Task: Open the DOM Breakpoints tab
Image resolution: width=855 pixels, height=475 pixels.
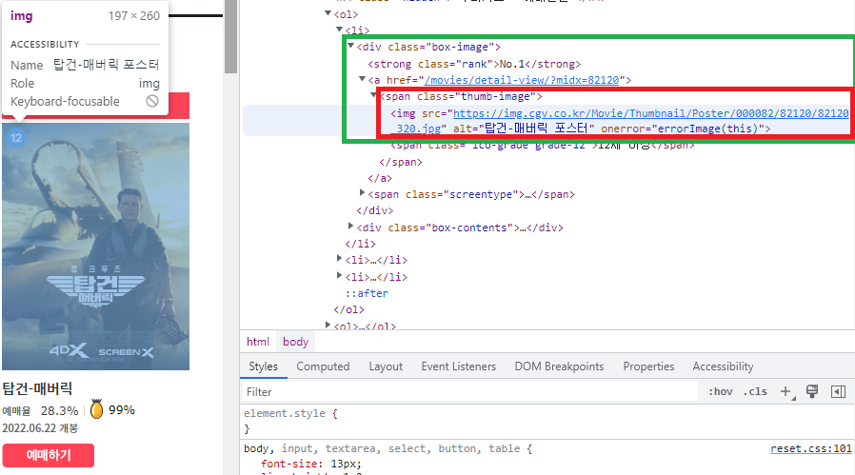Action: 559,366
